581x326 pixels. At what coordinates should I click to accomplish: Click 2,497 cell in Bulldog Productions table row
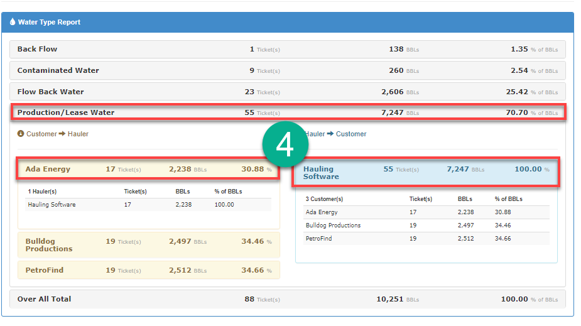tap(466, 225)
